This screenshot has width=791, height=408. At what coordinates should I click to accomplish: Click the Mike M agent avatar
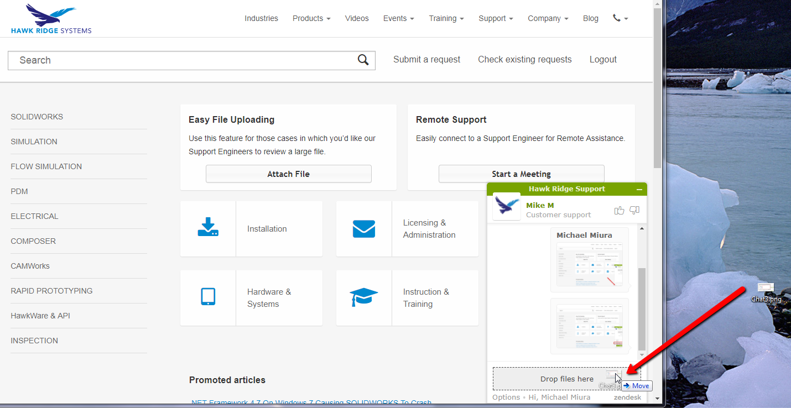507,206
